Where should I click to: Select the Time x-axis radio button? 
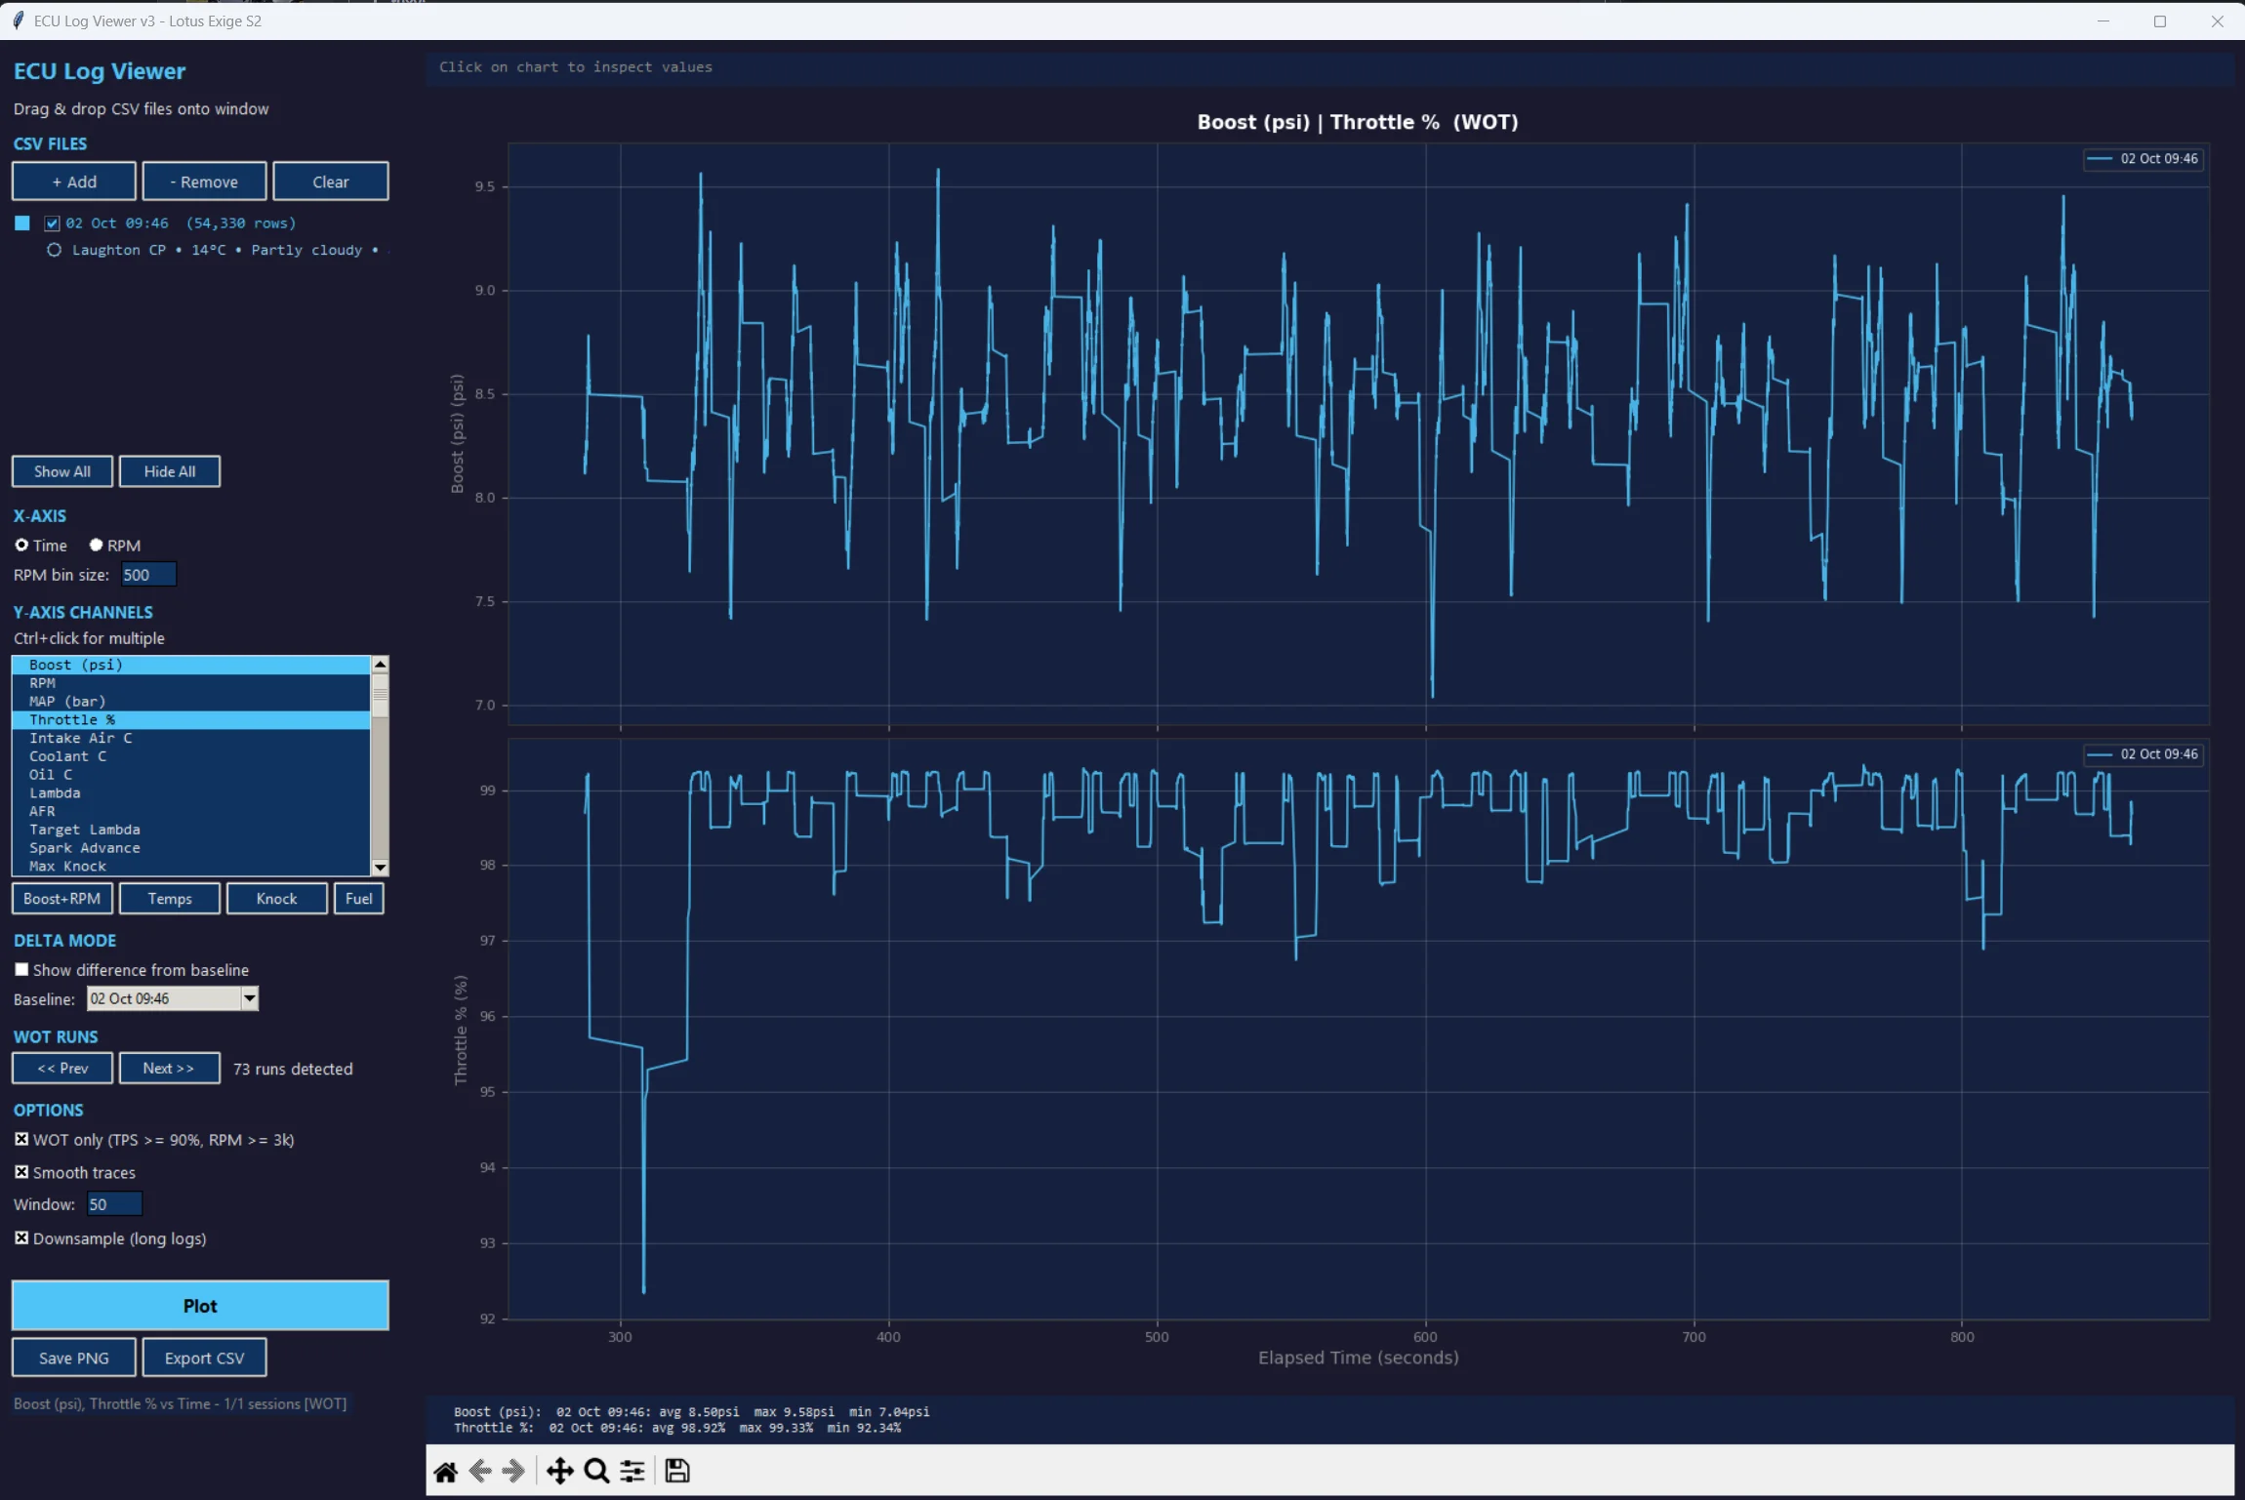21,545
